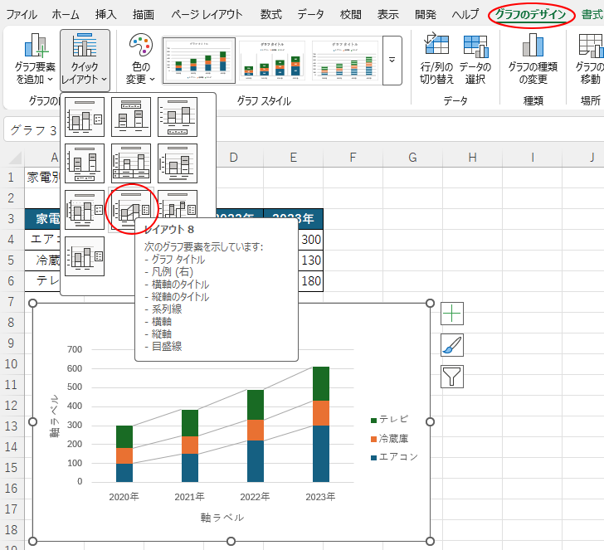Open the ファイル menu
The height and width of the screenshot is (550, 604).
click(22, 15)
